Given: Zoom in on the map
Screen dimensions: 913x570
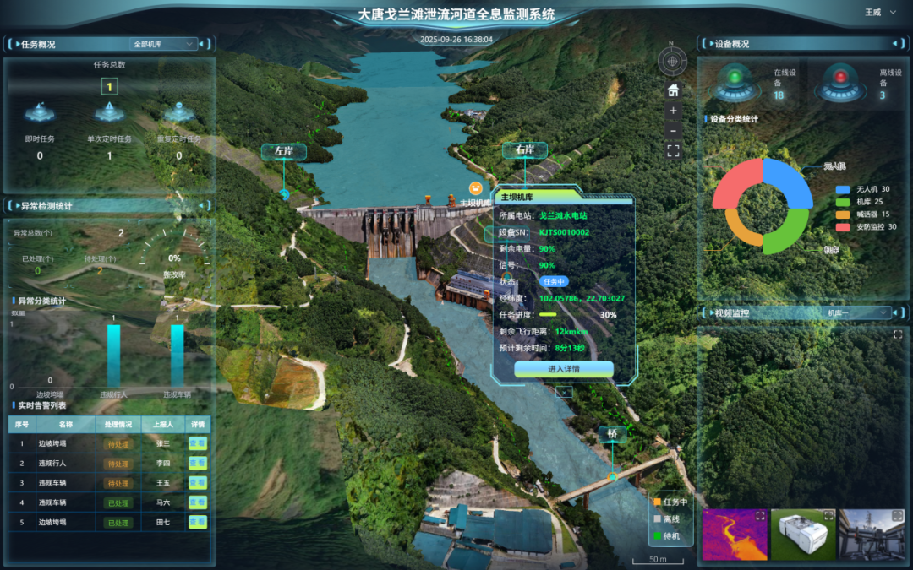Looking at the screenshot, I should (673, 111).
